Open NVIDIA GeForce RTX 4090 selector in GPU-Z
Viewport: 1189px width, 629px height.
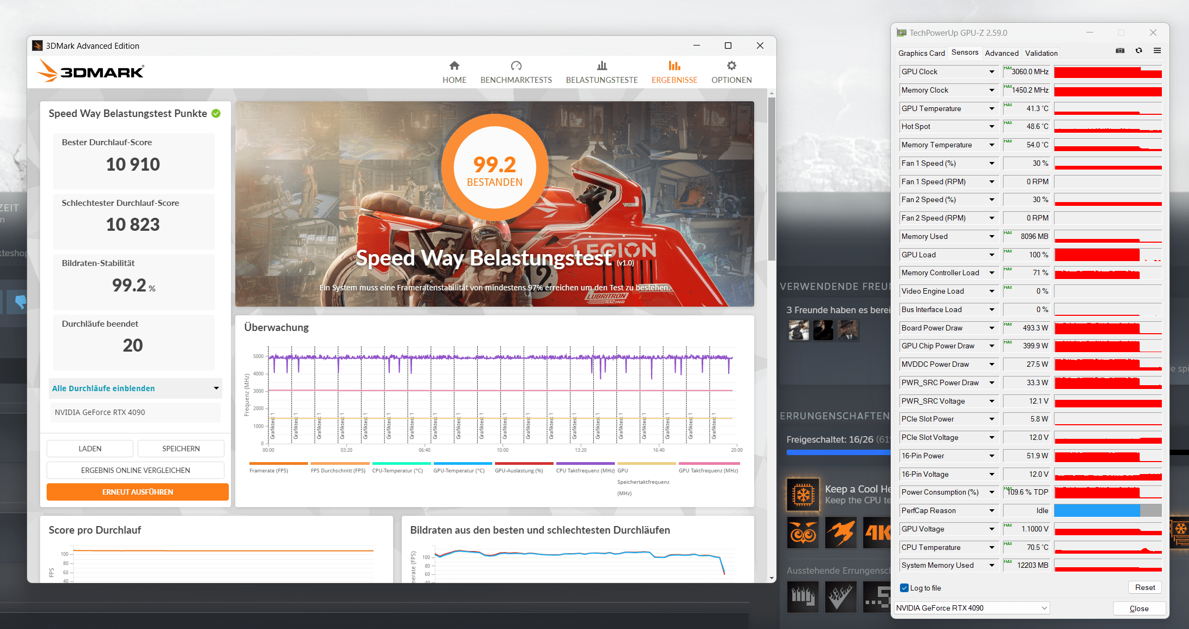pos(972,608)
